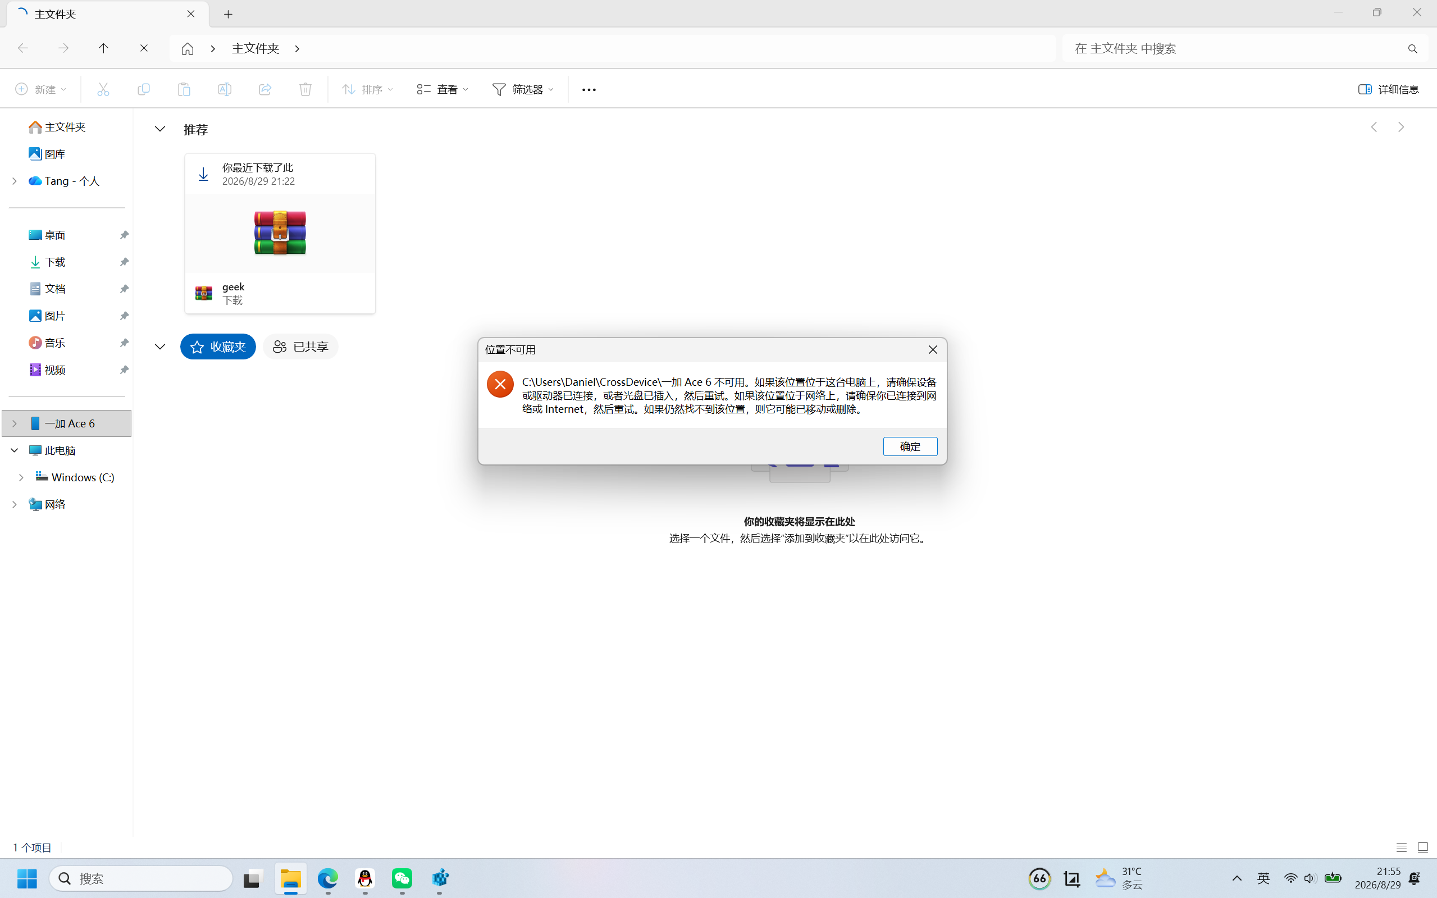Viewport: 1437px width, 898px height.
Task: Open QQ penguin icon in taskbar
Action: coord(365,878)
